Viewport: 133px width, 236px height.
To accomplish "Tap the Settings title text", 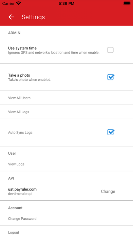I will (x=33, y=17).
